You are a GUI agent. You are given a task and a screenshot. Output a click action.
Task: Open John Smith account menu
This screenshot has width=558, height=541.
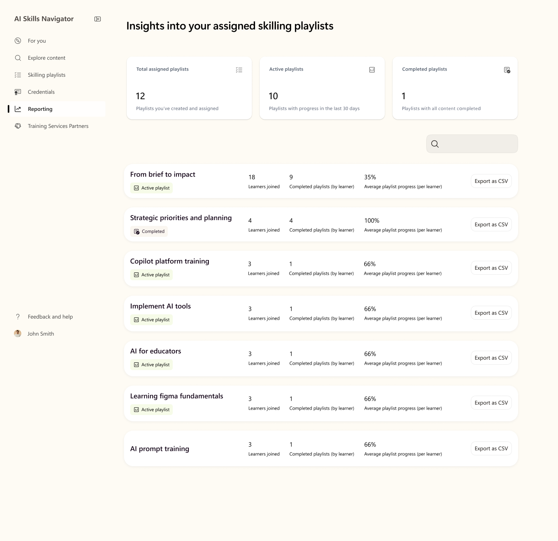[57, 334]
